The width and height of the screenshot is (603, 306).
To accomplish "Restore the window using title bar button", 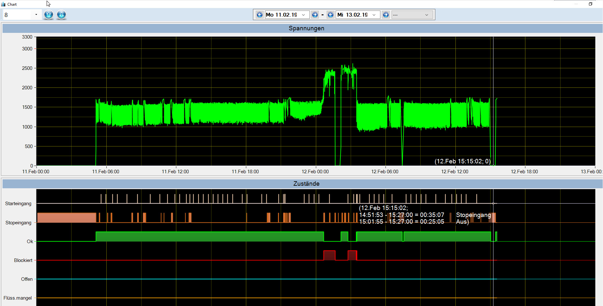I will pos(591,4).
